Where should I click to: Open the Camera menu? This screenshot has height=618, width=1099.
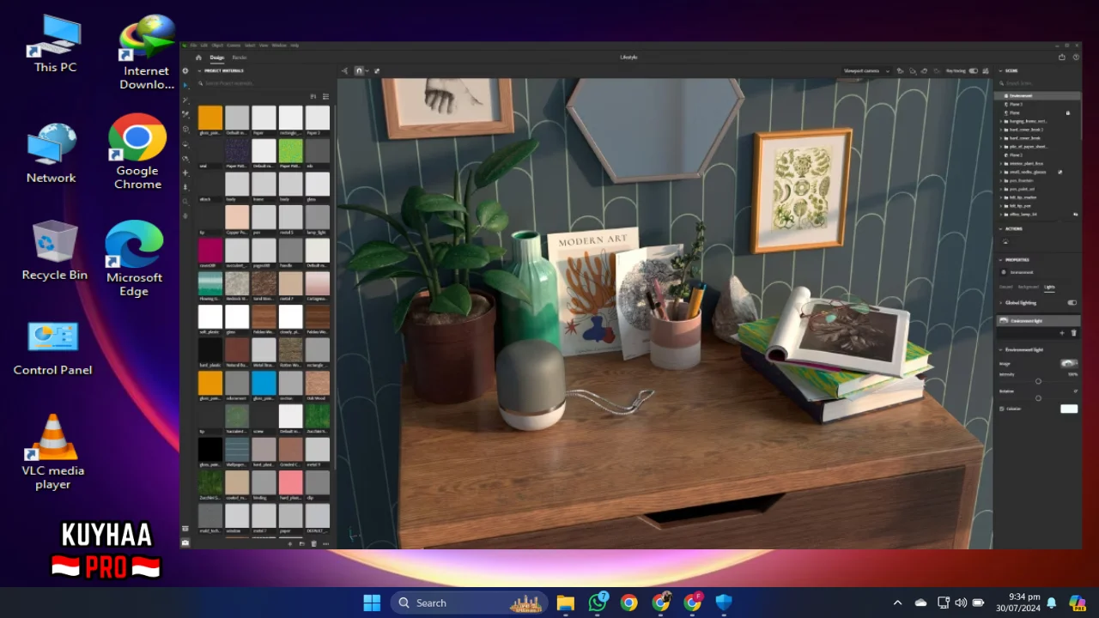click(234, 45)
